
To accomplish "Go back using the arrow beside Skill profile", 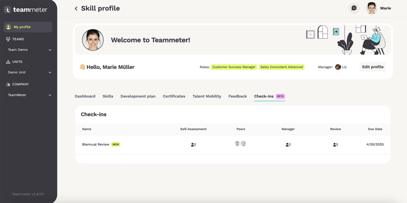I will (x=76, y=9).
